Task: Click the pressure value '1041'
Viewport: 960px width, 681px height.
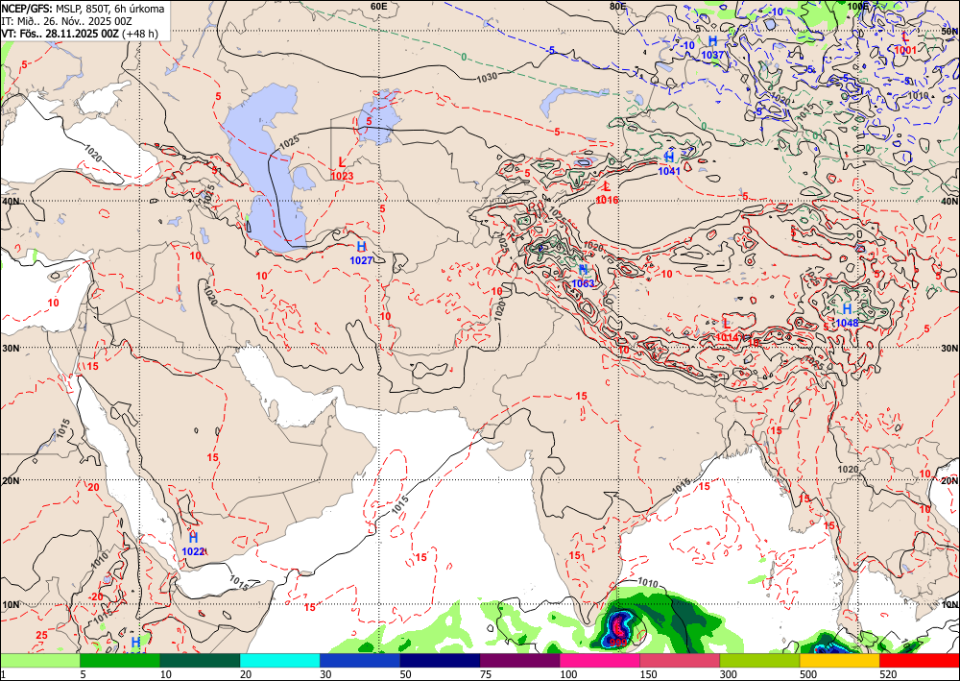Action: click(x=669, y=172)
